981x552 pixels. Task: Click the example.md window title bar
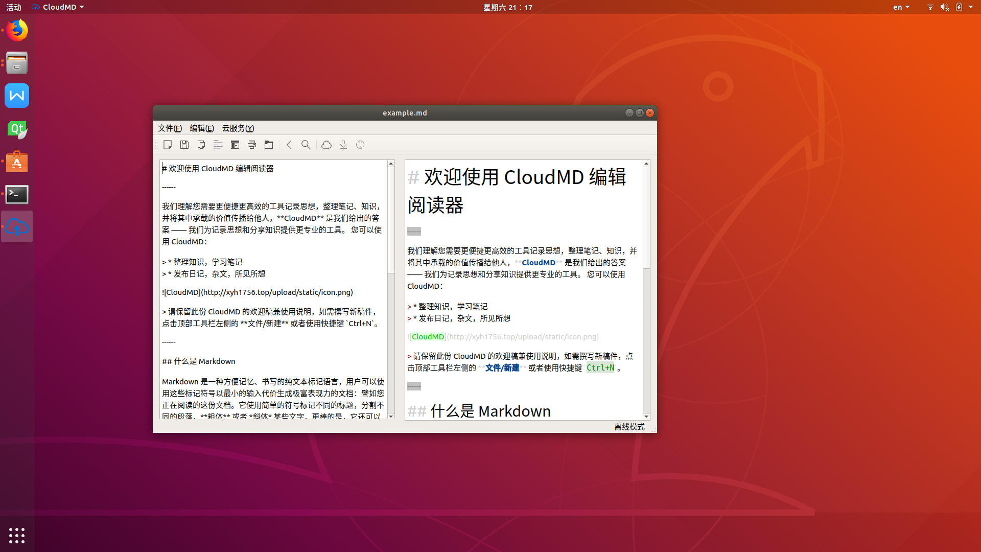tap(405, 113)
